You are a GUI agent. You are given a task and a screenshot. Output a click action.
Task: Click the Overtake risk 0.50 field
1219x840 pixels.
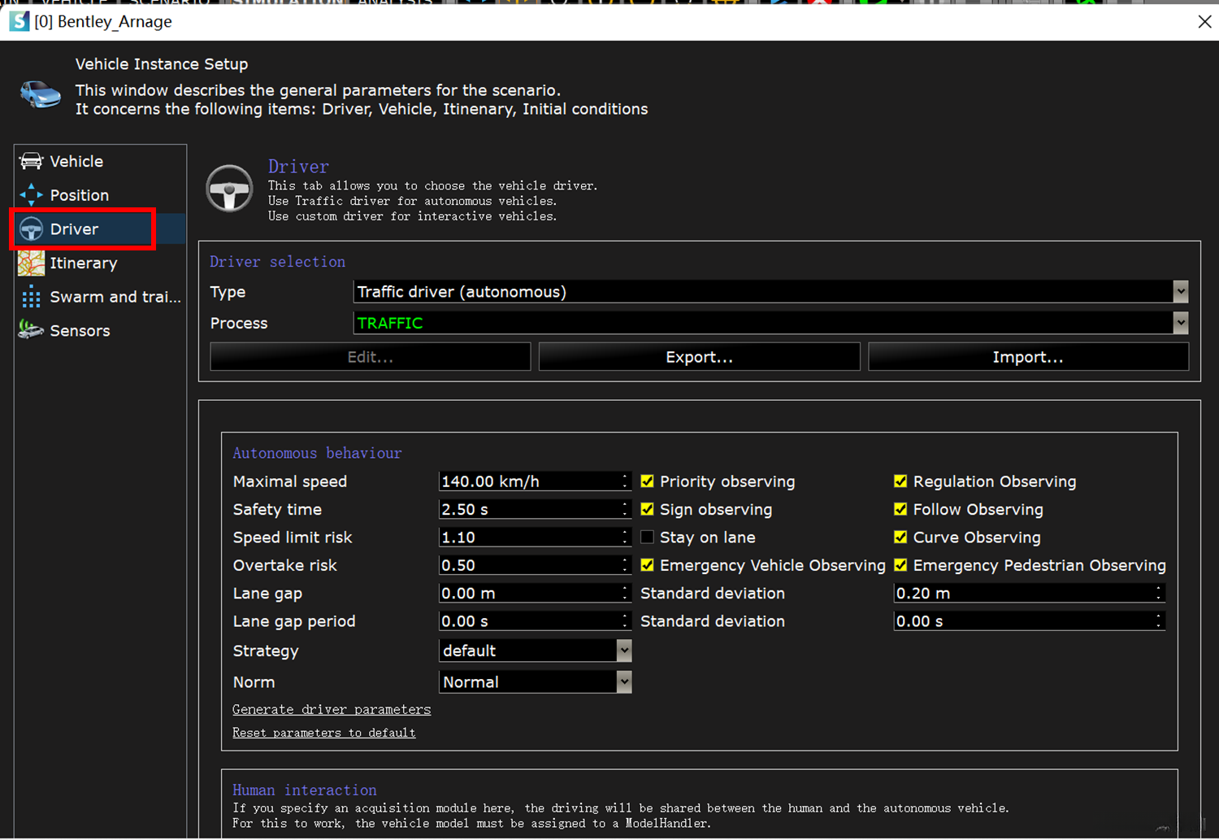click(x=535, y=565)
